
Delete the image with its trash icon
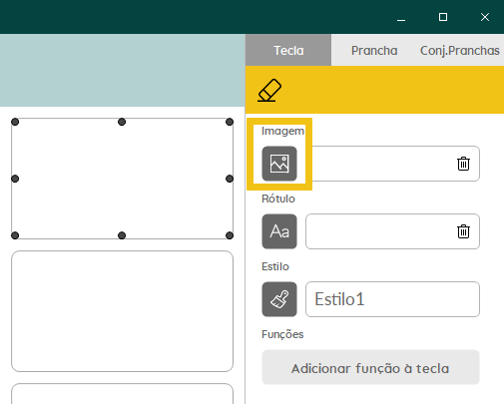[x=463, y=164]
